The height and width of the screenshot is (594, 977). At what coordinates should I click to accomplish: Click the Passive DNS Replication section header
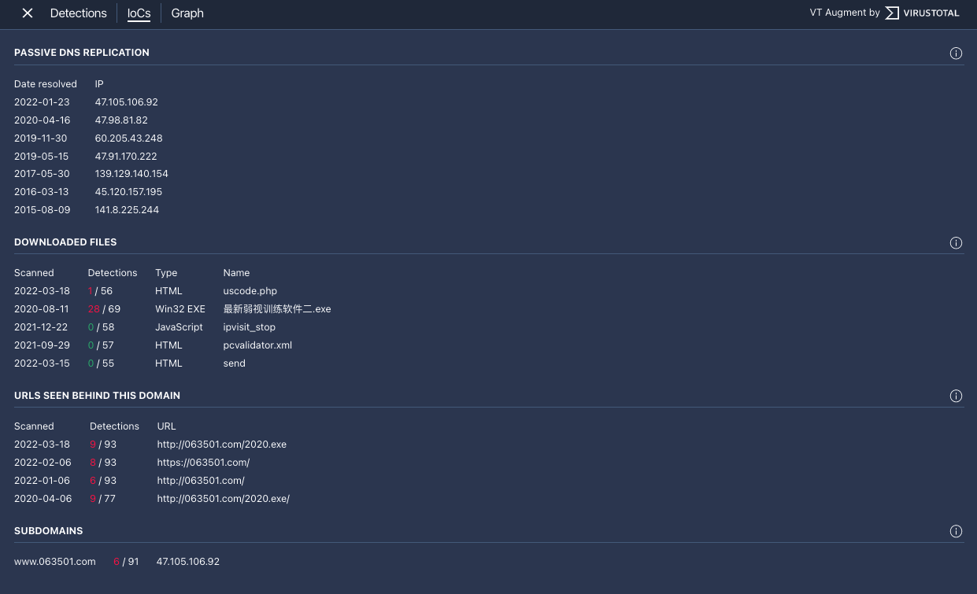coord(81,53)
